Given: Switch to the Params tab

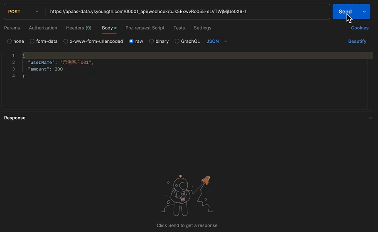Looking at the screenshot, I should [12, 28].
